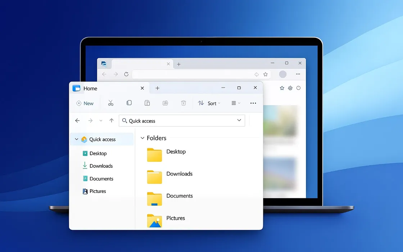Open the Sort dropdown menu
This screenshot has width=403, height=252.
pyautogui.click(x=209, y=103)
